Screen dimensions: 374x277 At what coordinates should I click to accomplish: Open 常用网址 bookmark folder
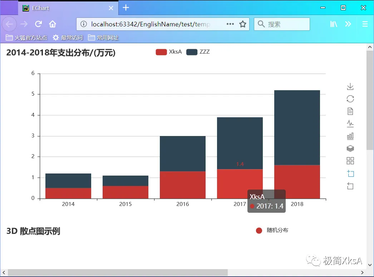(103, 37)
